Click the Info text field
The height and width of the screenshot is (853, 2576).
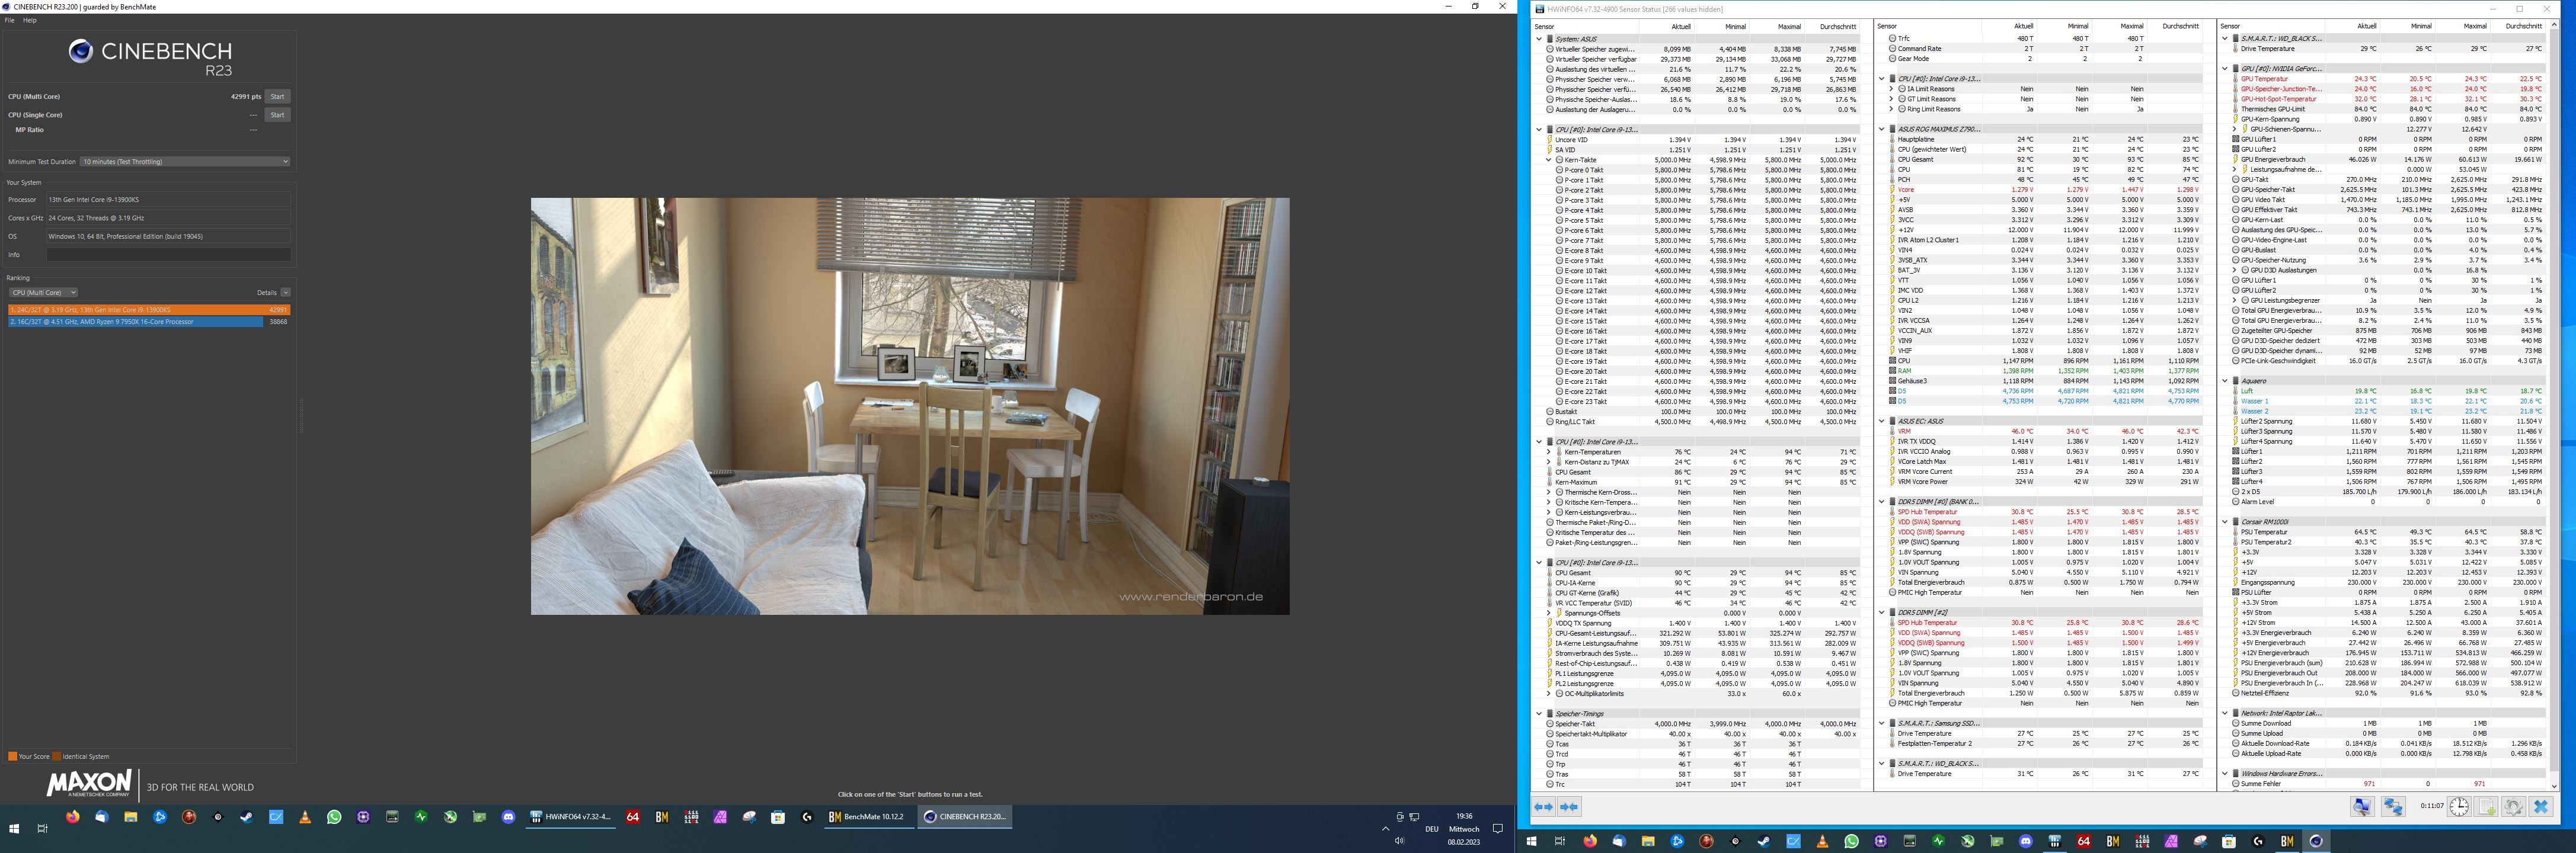(168, 255)
